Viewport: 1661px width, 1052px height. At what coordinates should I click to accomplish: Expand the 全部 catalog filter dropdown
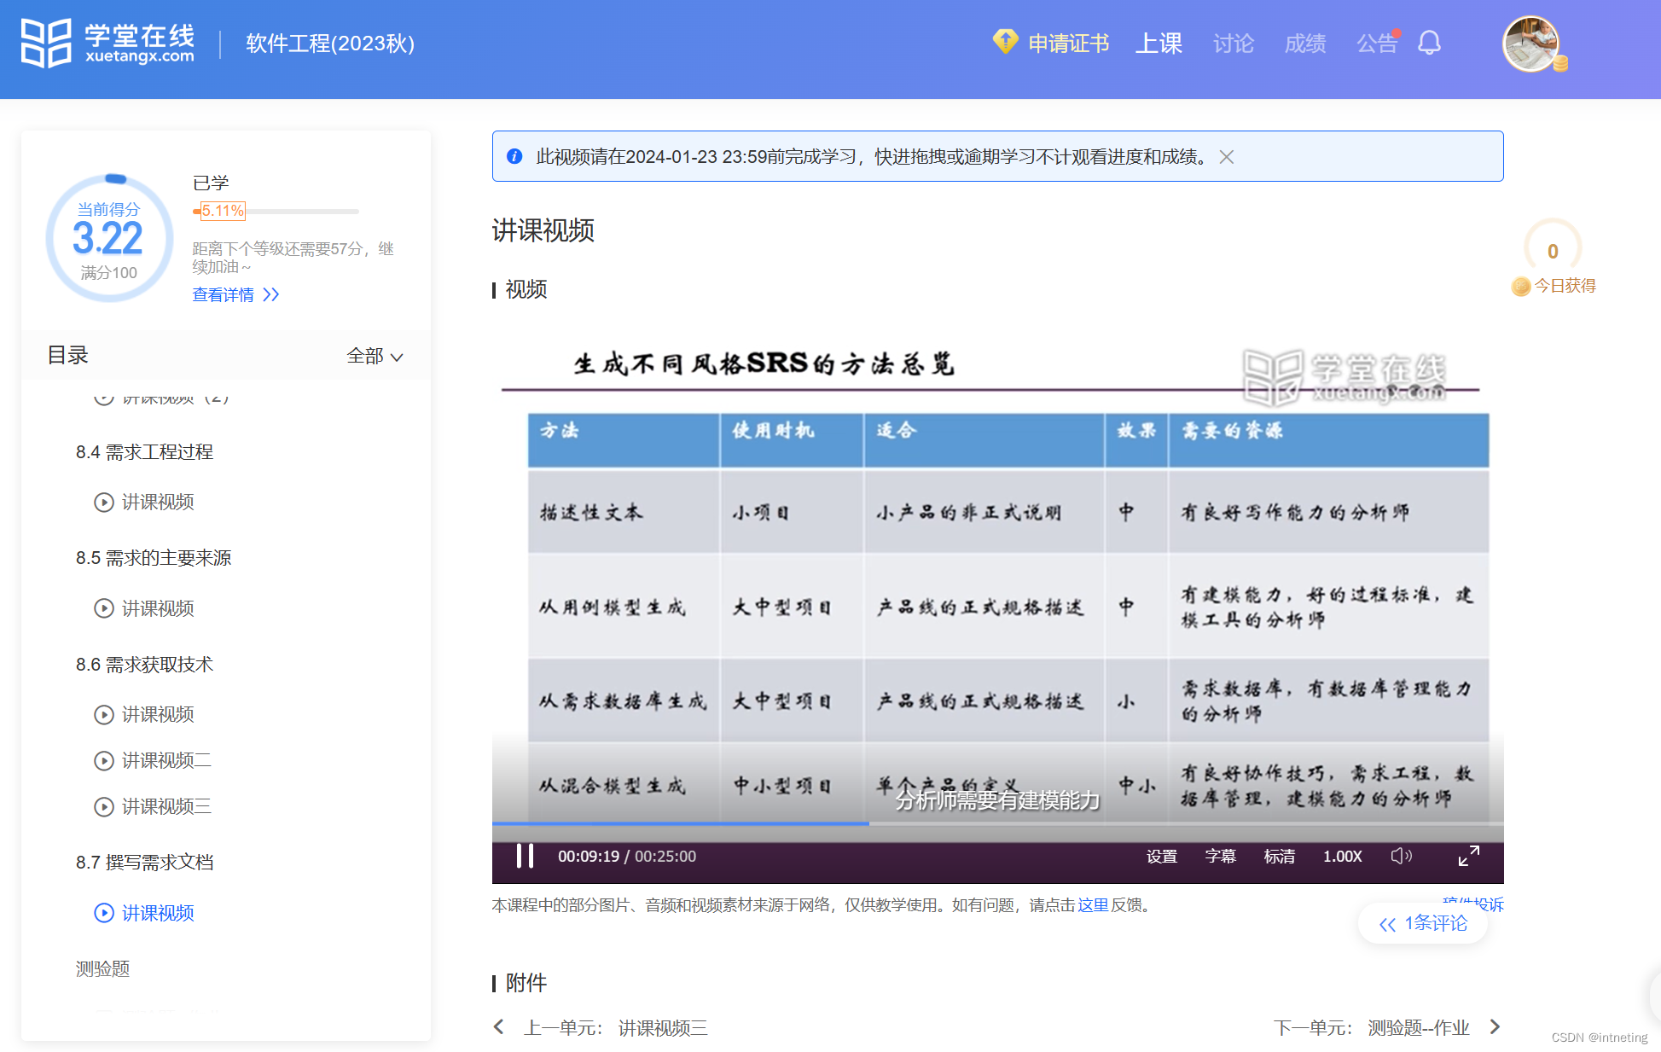click(375, 356)
